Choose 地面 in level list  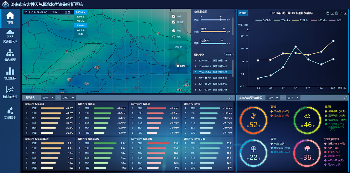(x=80, y=34)
